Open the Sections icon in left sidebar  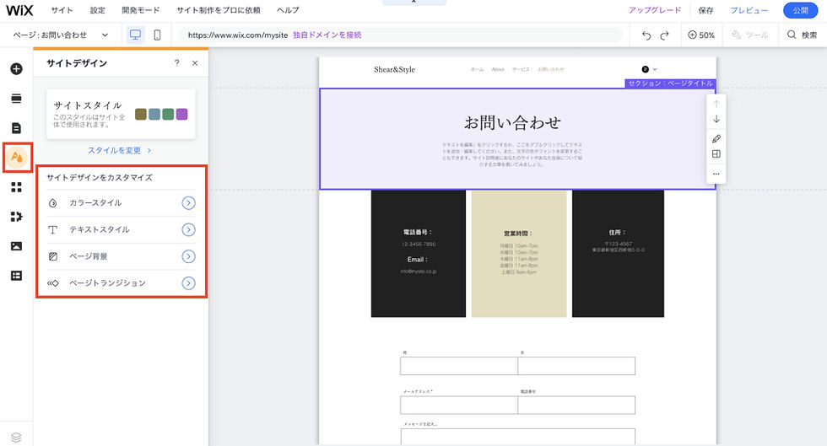16,99
